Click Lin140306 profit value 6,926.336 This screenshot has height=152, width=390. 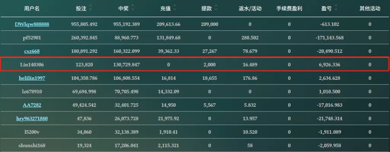point(329,65)
